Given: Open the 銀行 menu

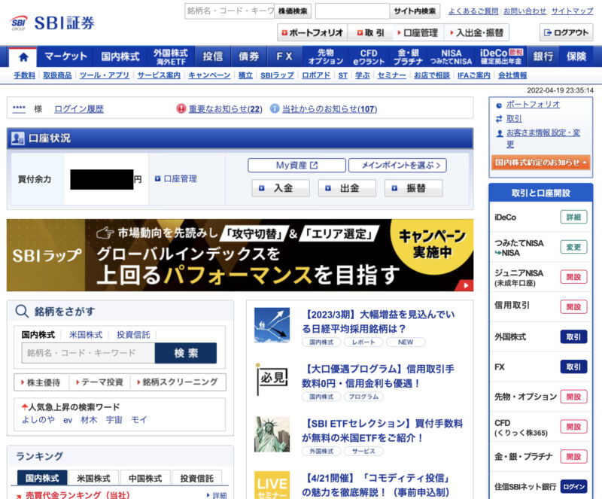Looking at the screenshot, I should click(x=543, y=56).
